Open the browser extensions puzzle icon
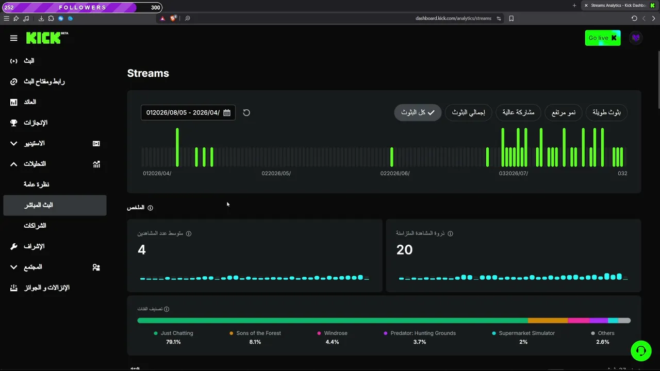 pyautogui.click(x=51, y=18)
